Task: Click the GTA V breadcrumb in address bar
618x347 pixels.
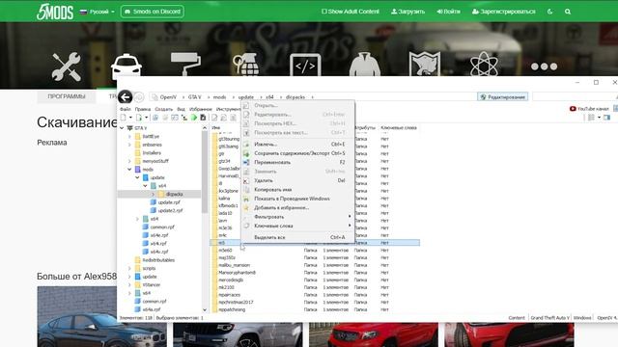Action: coord(195,96)
